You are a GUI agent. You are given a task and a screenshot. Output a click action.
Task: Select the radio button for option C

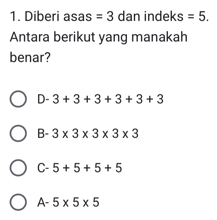(18, 168)
